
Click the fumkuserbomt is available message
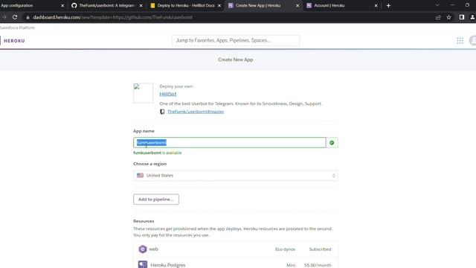click(x=158, y=153)
